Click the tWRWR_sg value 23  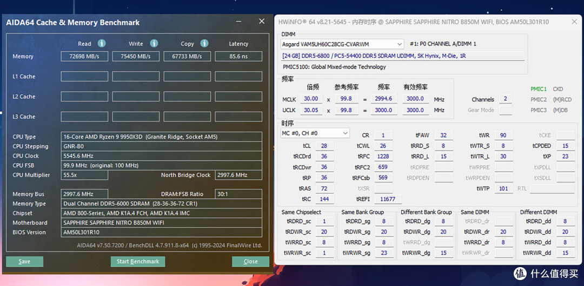click(383, 253)
